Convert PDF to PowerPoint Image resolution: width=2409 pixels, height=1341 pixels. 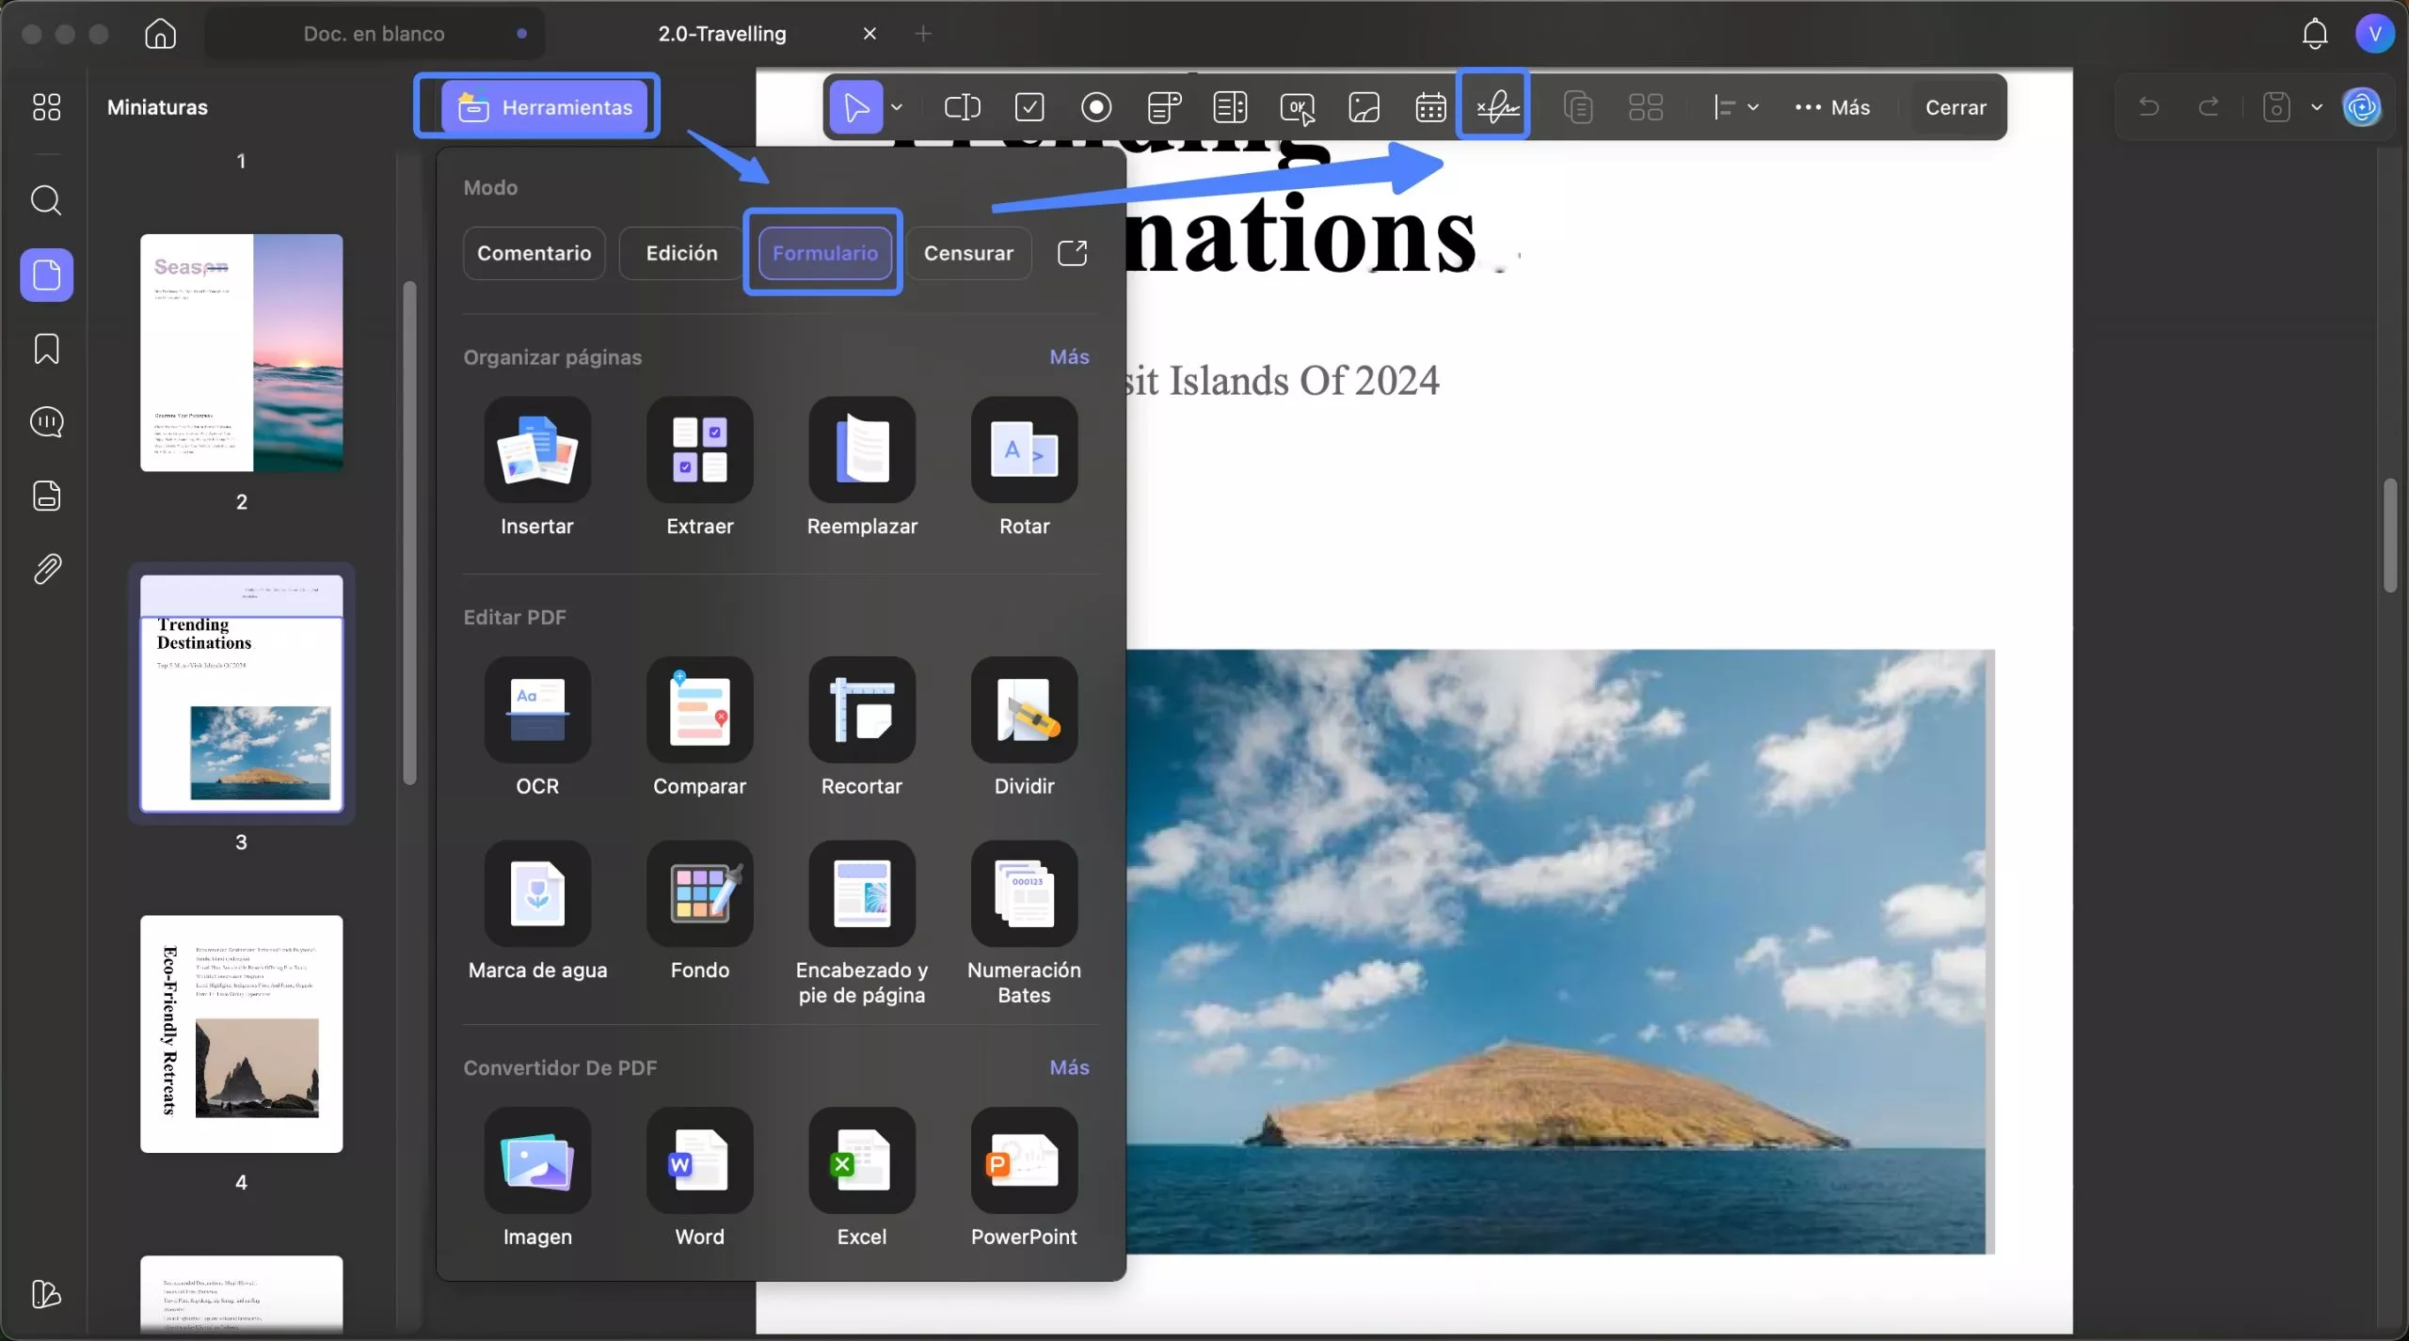pyautogui.click(x=1024, y=1177)
